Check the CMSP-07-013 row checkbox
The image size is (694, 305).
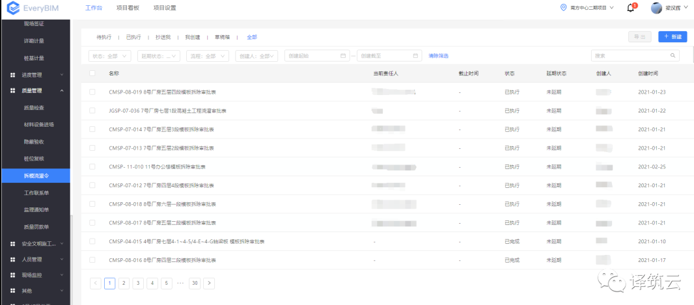[x=92, y=148]
